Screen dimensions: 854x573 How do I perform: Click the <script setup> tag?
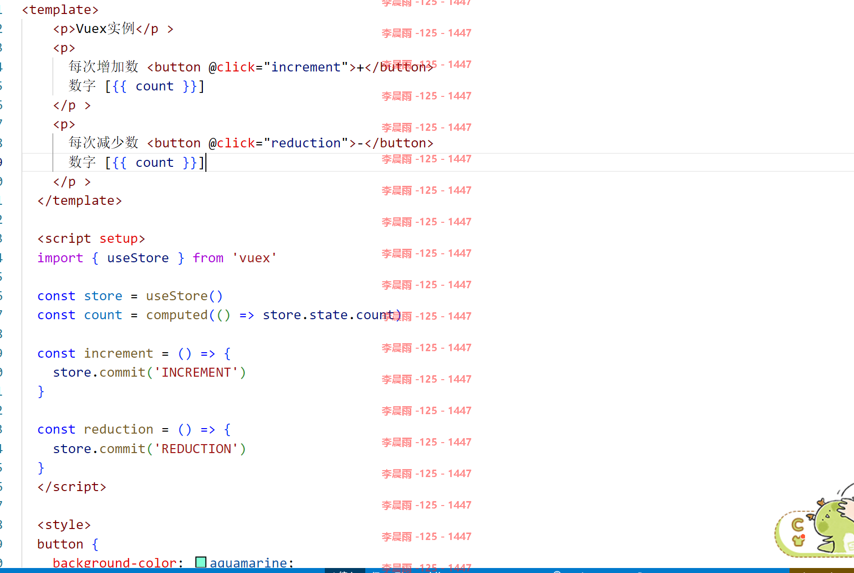point(91,238)
